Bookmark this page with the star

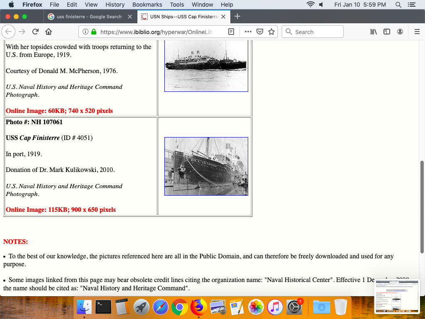coord(271,32)
